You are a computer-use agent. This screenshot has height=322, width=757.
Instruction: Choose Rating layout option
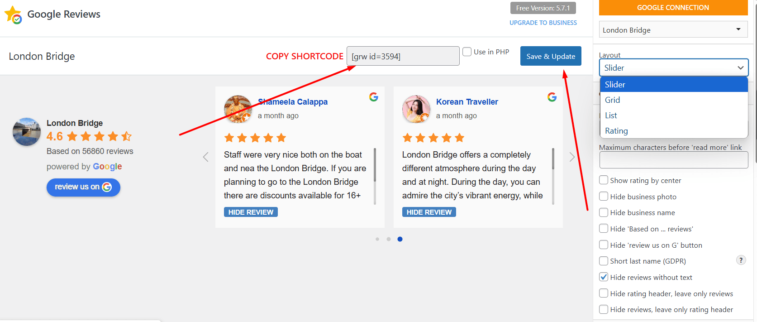[674, 130]
